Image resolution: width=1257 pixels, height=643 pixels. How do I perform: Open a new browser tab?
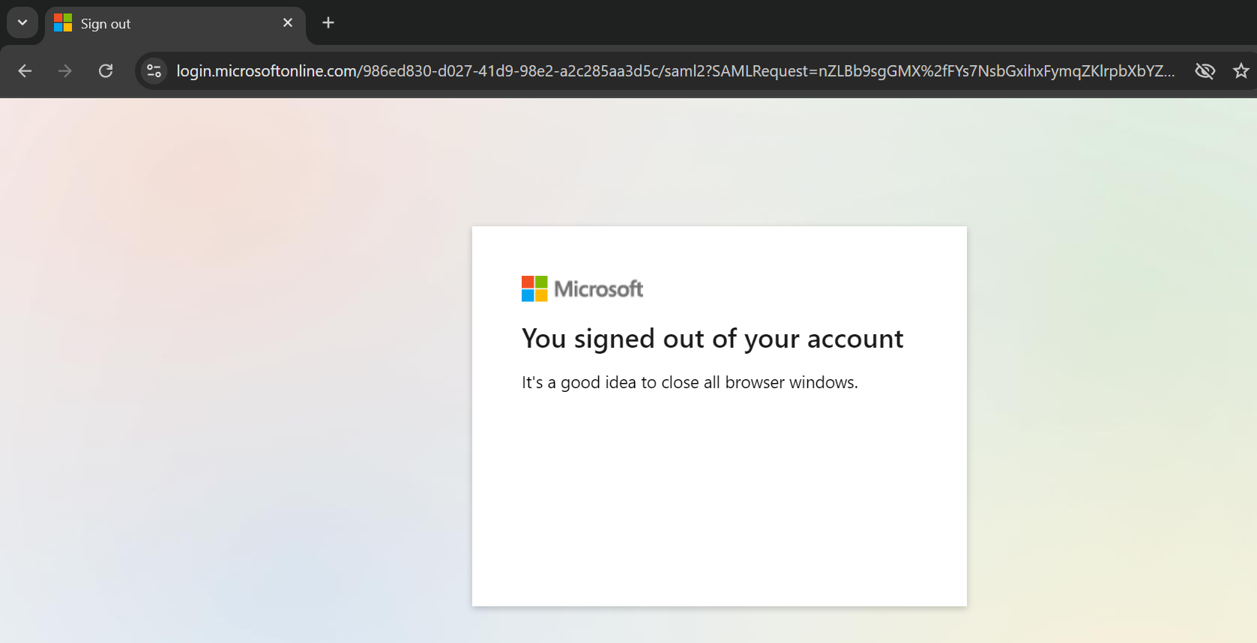(x=328, y=23)
